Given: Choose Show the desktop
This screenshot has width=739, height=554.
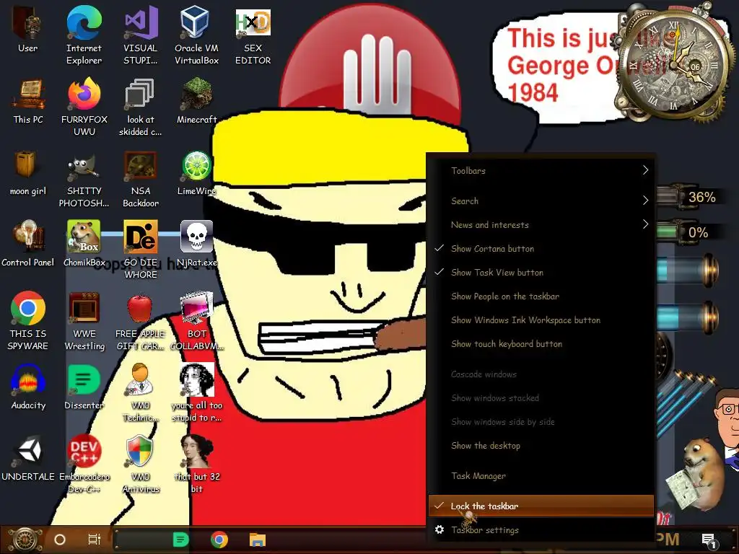Looking at the screenshot, I should coord(541,446).
